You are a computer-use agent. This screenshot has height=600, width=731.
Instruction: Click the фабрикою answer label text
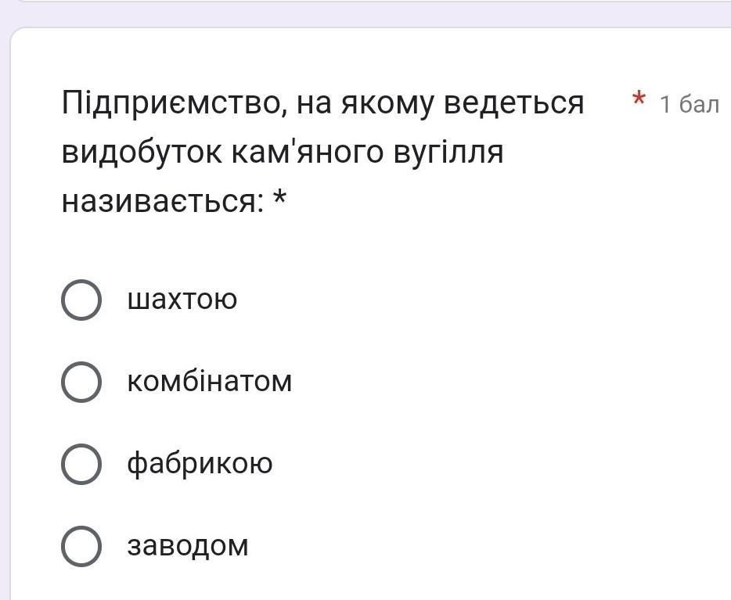200,464
